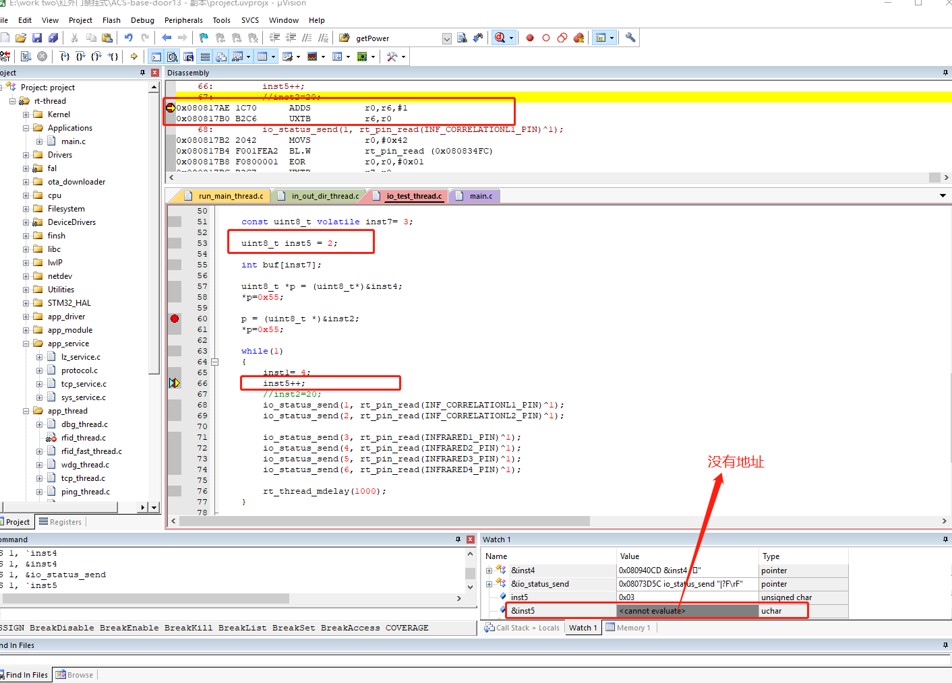Insert breakpoint with red dot icon

coord(530,38)
